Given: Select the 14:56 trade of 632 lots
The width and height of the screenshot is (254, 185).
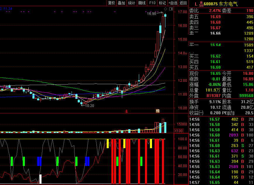Looking at the screenshot, I should pos(221,151).
